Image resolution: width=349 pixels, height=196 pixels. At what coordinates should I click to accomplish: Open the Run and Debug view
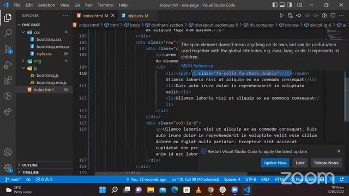coord(8,65)
